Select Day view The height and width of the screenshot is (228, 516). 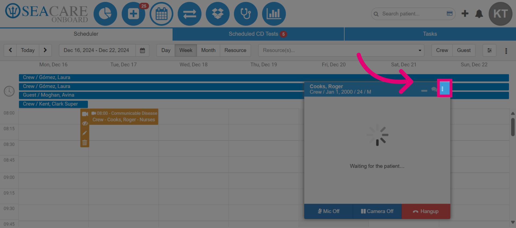166,50
